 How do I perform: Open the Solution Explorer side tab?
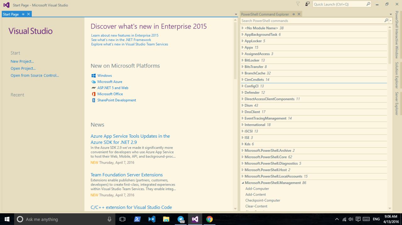point(397,75)
